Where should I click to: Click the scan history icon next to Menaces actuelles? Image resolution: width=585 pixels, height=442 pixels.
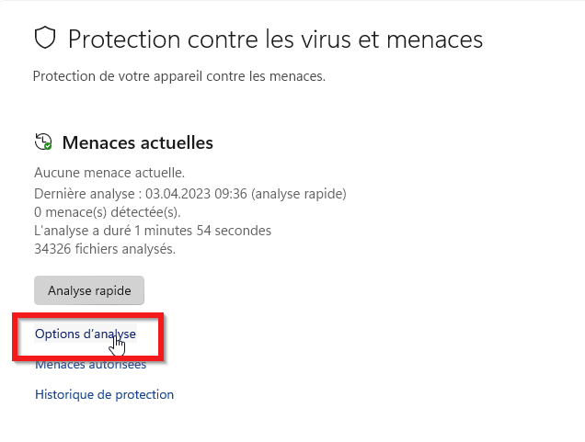43,142
